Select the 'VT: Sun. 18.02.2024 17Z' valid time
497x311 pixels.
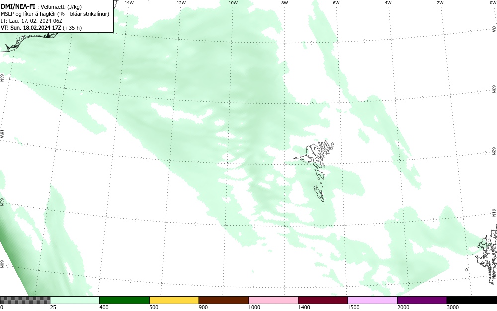pyautogui.click(x=31, y=28)
